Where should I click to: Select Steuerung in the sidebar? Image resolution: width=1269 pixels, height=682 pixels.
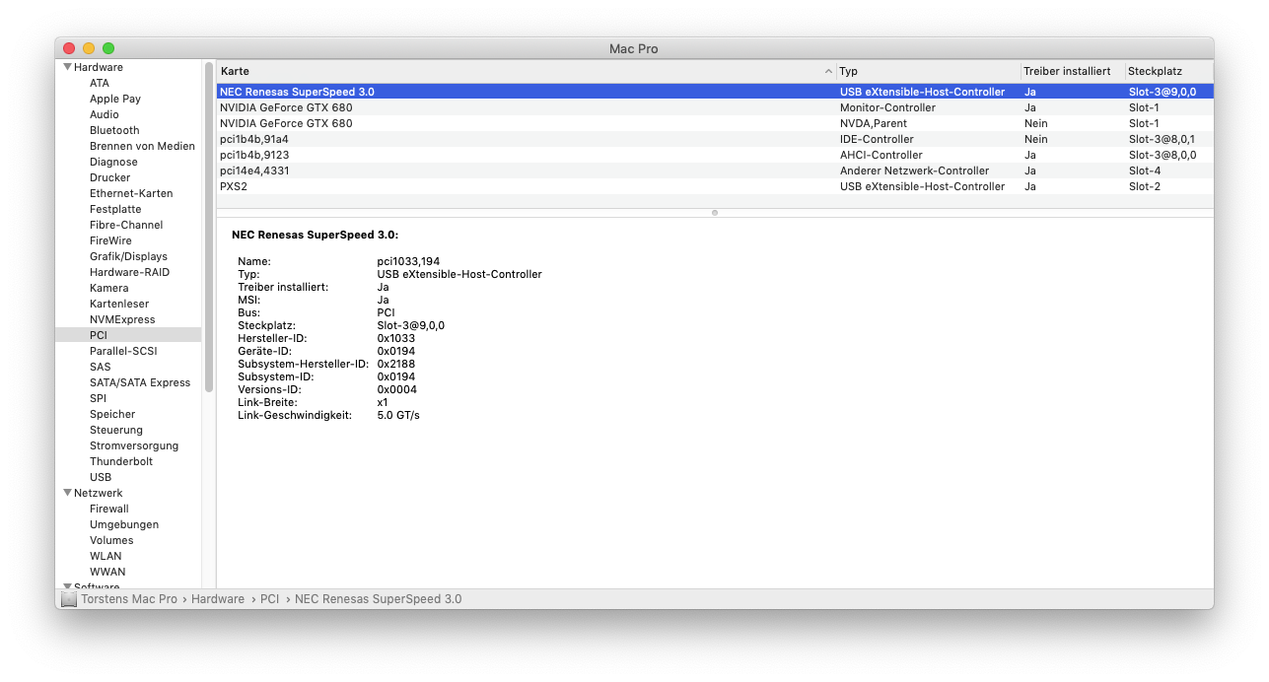tap(116, 430)
